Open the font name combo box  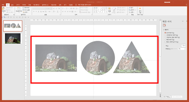click(x=40, y=9)
